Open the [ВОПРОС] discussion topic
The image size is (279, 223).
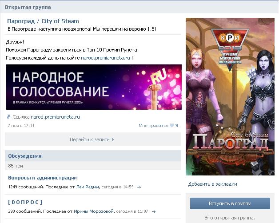point(25,202)
